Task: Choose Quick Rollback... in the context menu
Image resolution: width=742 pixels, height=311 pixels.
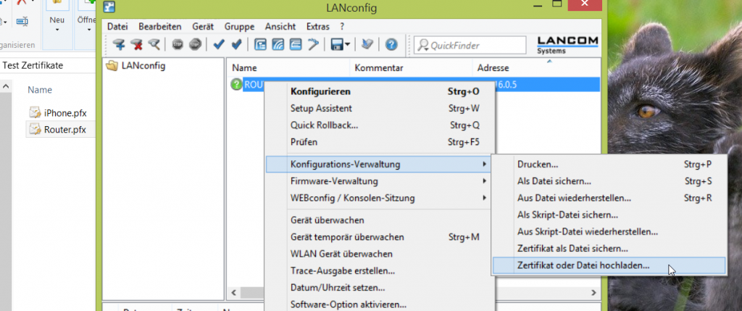Action: [380, 125]
